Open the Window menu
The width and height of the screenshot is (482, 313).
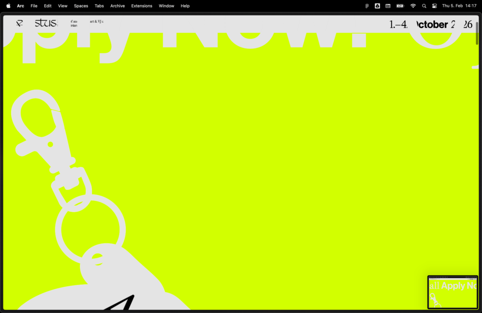[166, 6]
